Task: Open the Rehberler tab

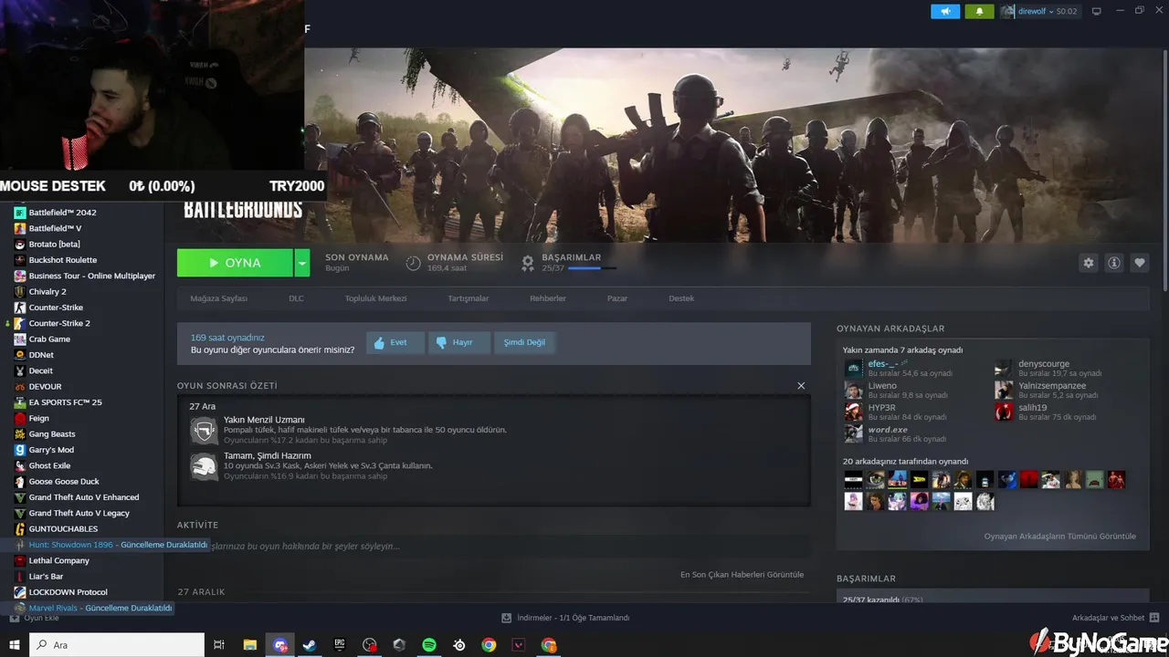Action: 548,298
